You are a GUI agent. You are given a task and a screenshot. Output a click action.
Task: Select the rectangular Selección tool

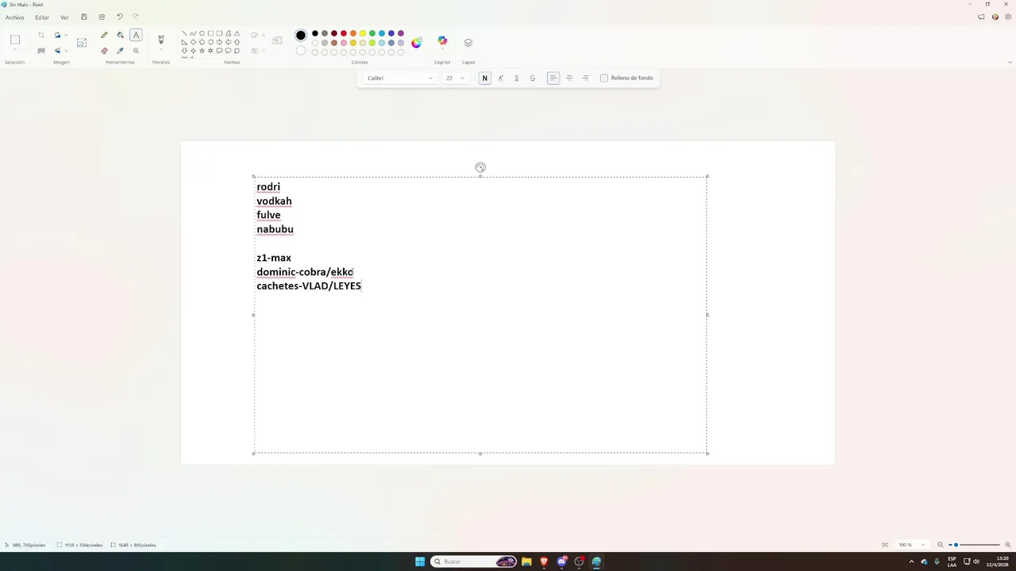point(15,40)
